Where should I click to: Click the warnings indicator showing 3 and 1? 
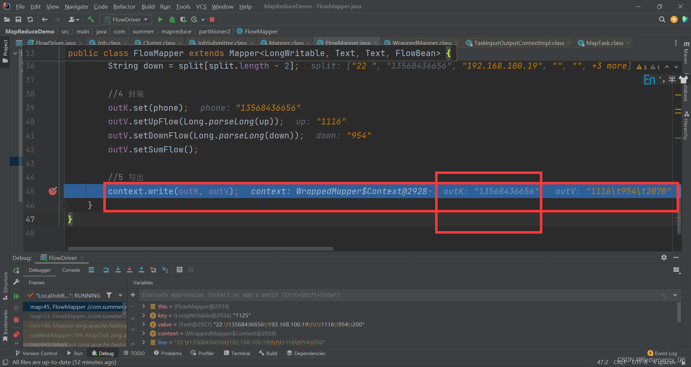[648, 67]
